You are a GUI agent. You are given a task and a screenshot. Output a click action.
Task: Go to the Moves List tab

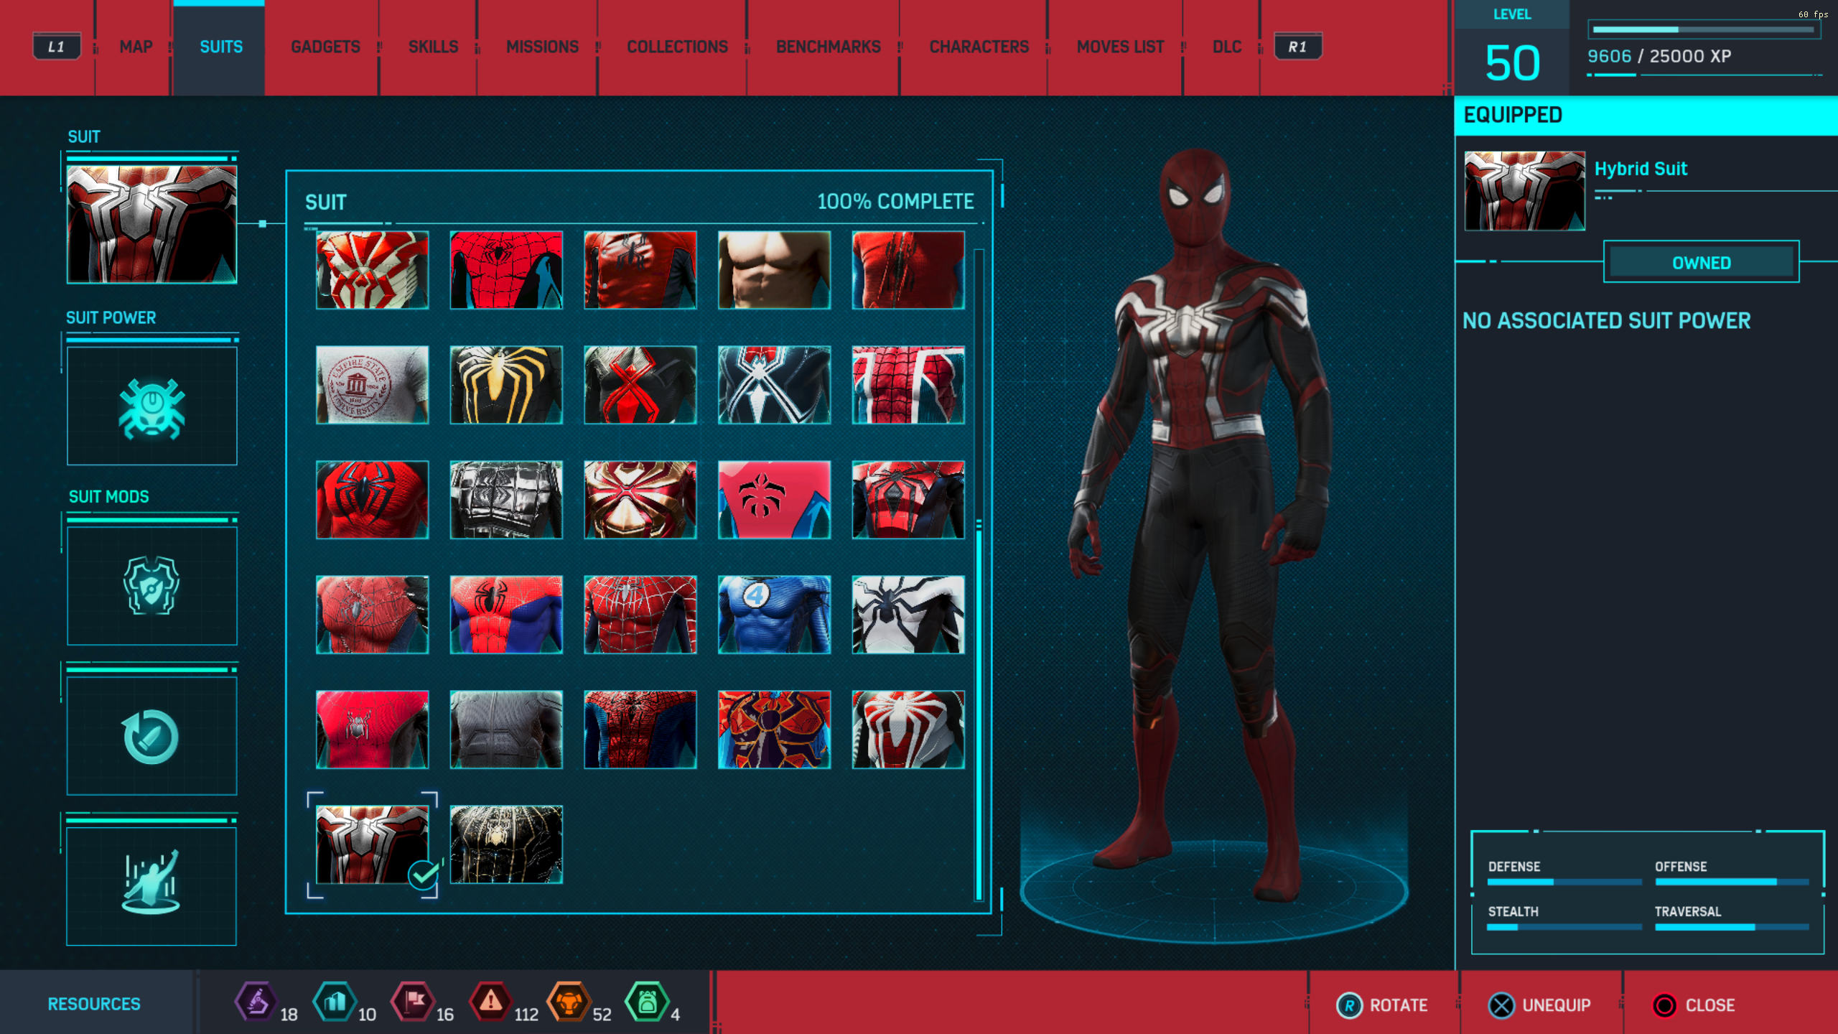click(1120, 47)
